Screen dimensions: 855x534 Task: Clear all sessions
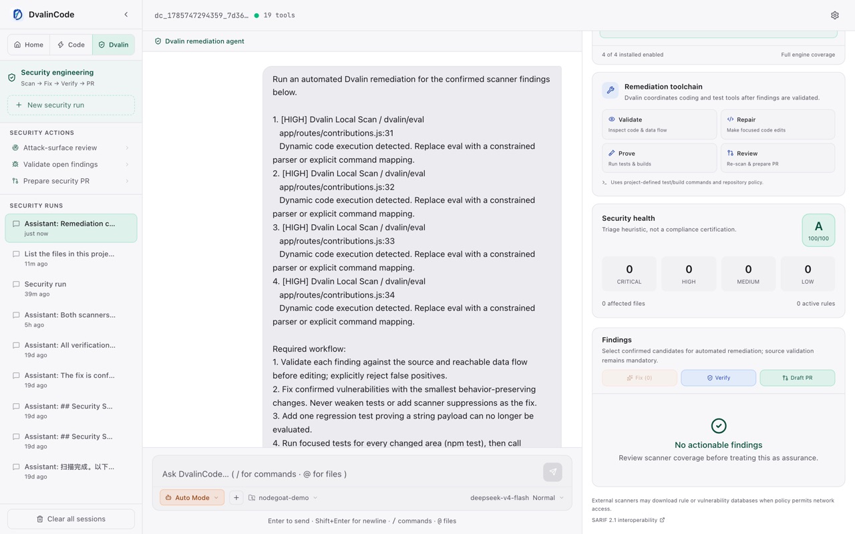71,519
